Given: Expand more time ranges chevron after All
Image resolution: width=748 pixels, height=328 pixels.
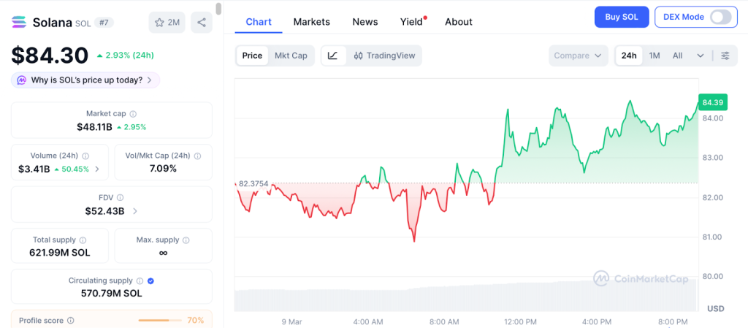Looking at the screenshot, I should point(701,56).
